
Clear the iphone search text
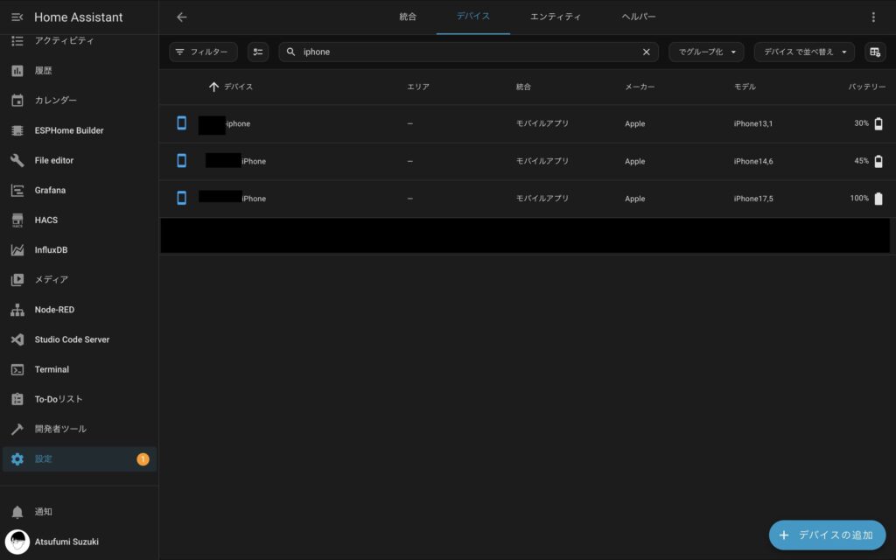pyautogui.click(x=647, y=52)
